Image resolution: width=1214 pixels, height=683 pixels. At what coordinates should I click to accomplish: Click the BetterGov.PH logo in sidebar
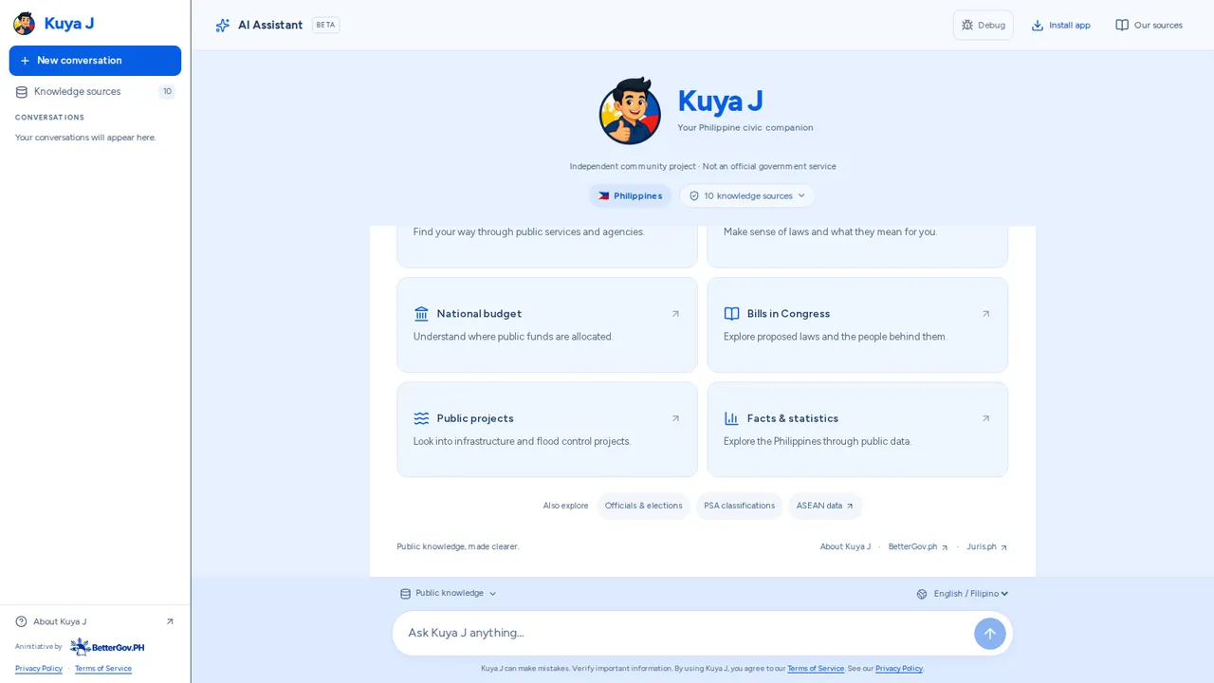[107, 647]
